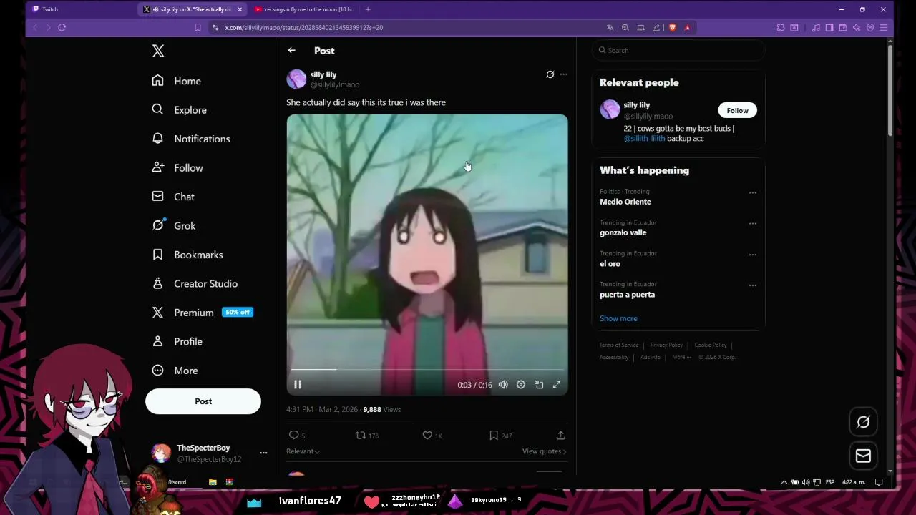Enter fullscreen on the video

click(x=557, y=385)
